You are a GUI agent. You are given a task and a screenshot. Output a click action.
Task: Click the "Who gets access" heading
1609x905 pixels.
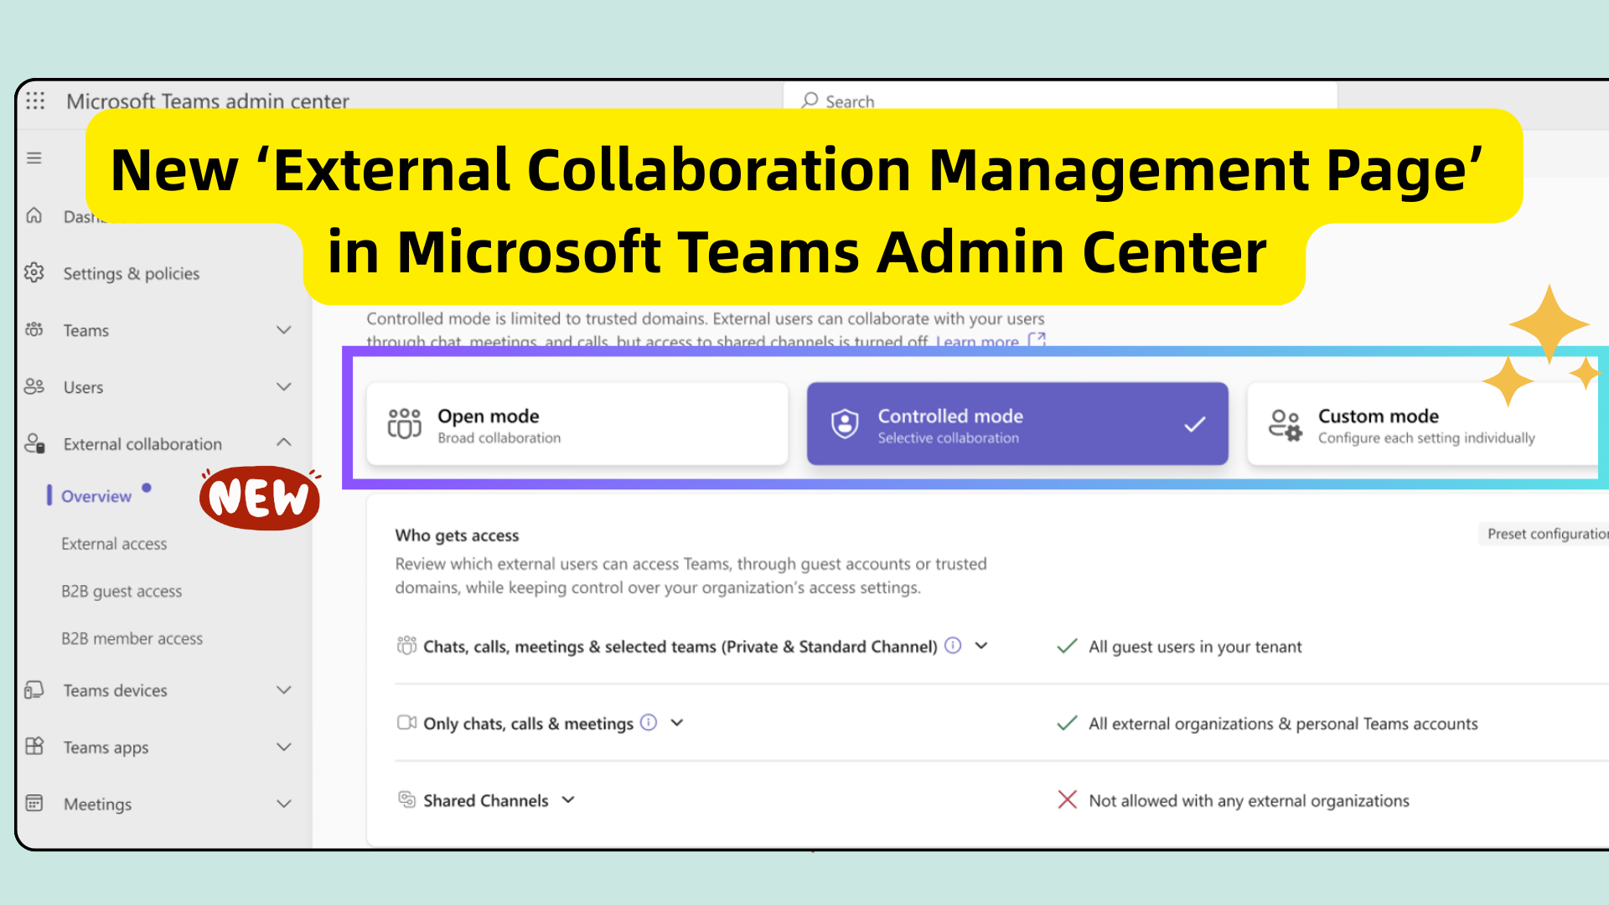[x=457, y=535]
